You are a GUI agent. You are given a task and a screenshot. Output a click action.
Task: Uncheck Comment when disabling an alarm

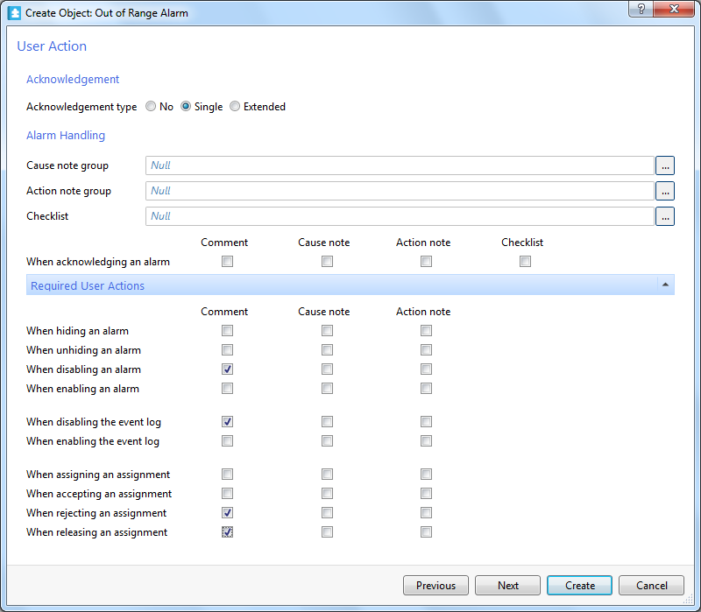tap(228, 369)
